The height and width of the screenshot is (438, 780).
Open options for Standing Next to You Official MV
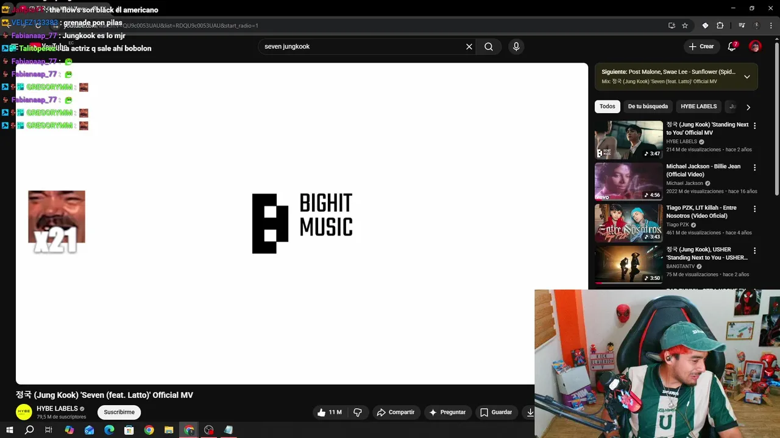[754, 126]
